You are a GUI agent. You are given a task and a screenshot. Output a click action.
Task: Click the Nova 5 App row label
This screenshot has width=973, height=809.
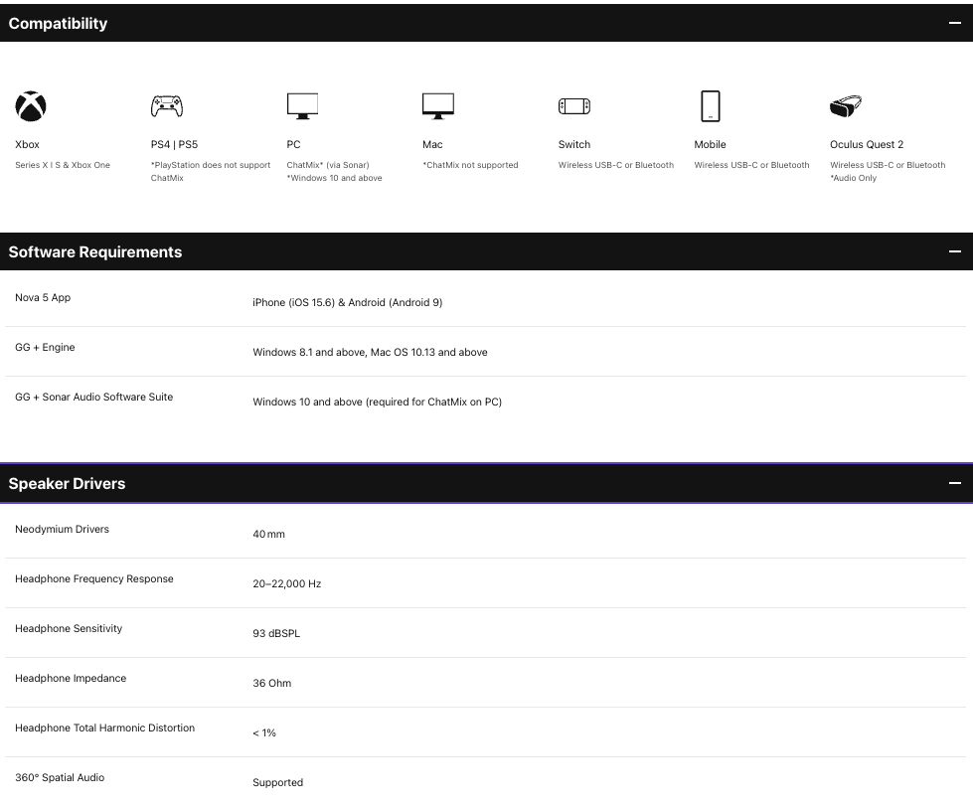click(43, 298)
